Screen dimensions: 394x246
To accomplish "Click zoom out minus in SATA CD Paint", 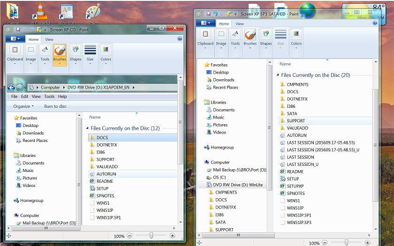I will pos(325,243).
